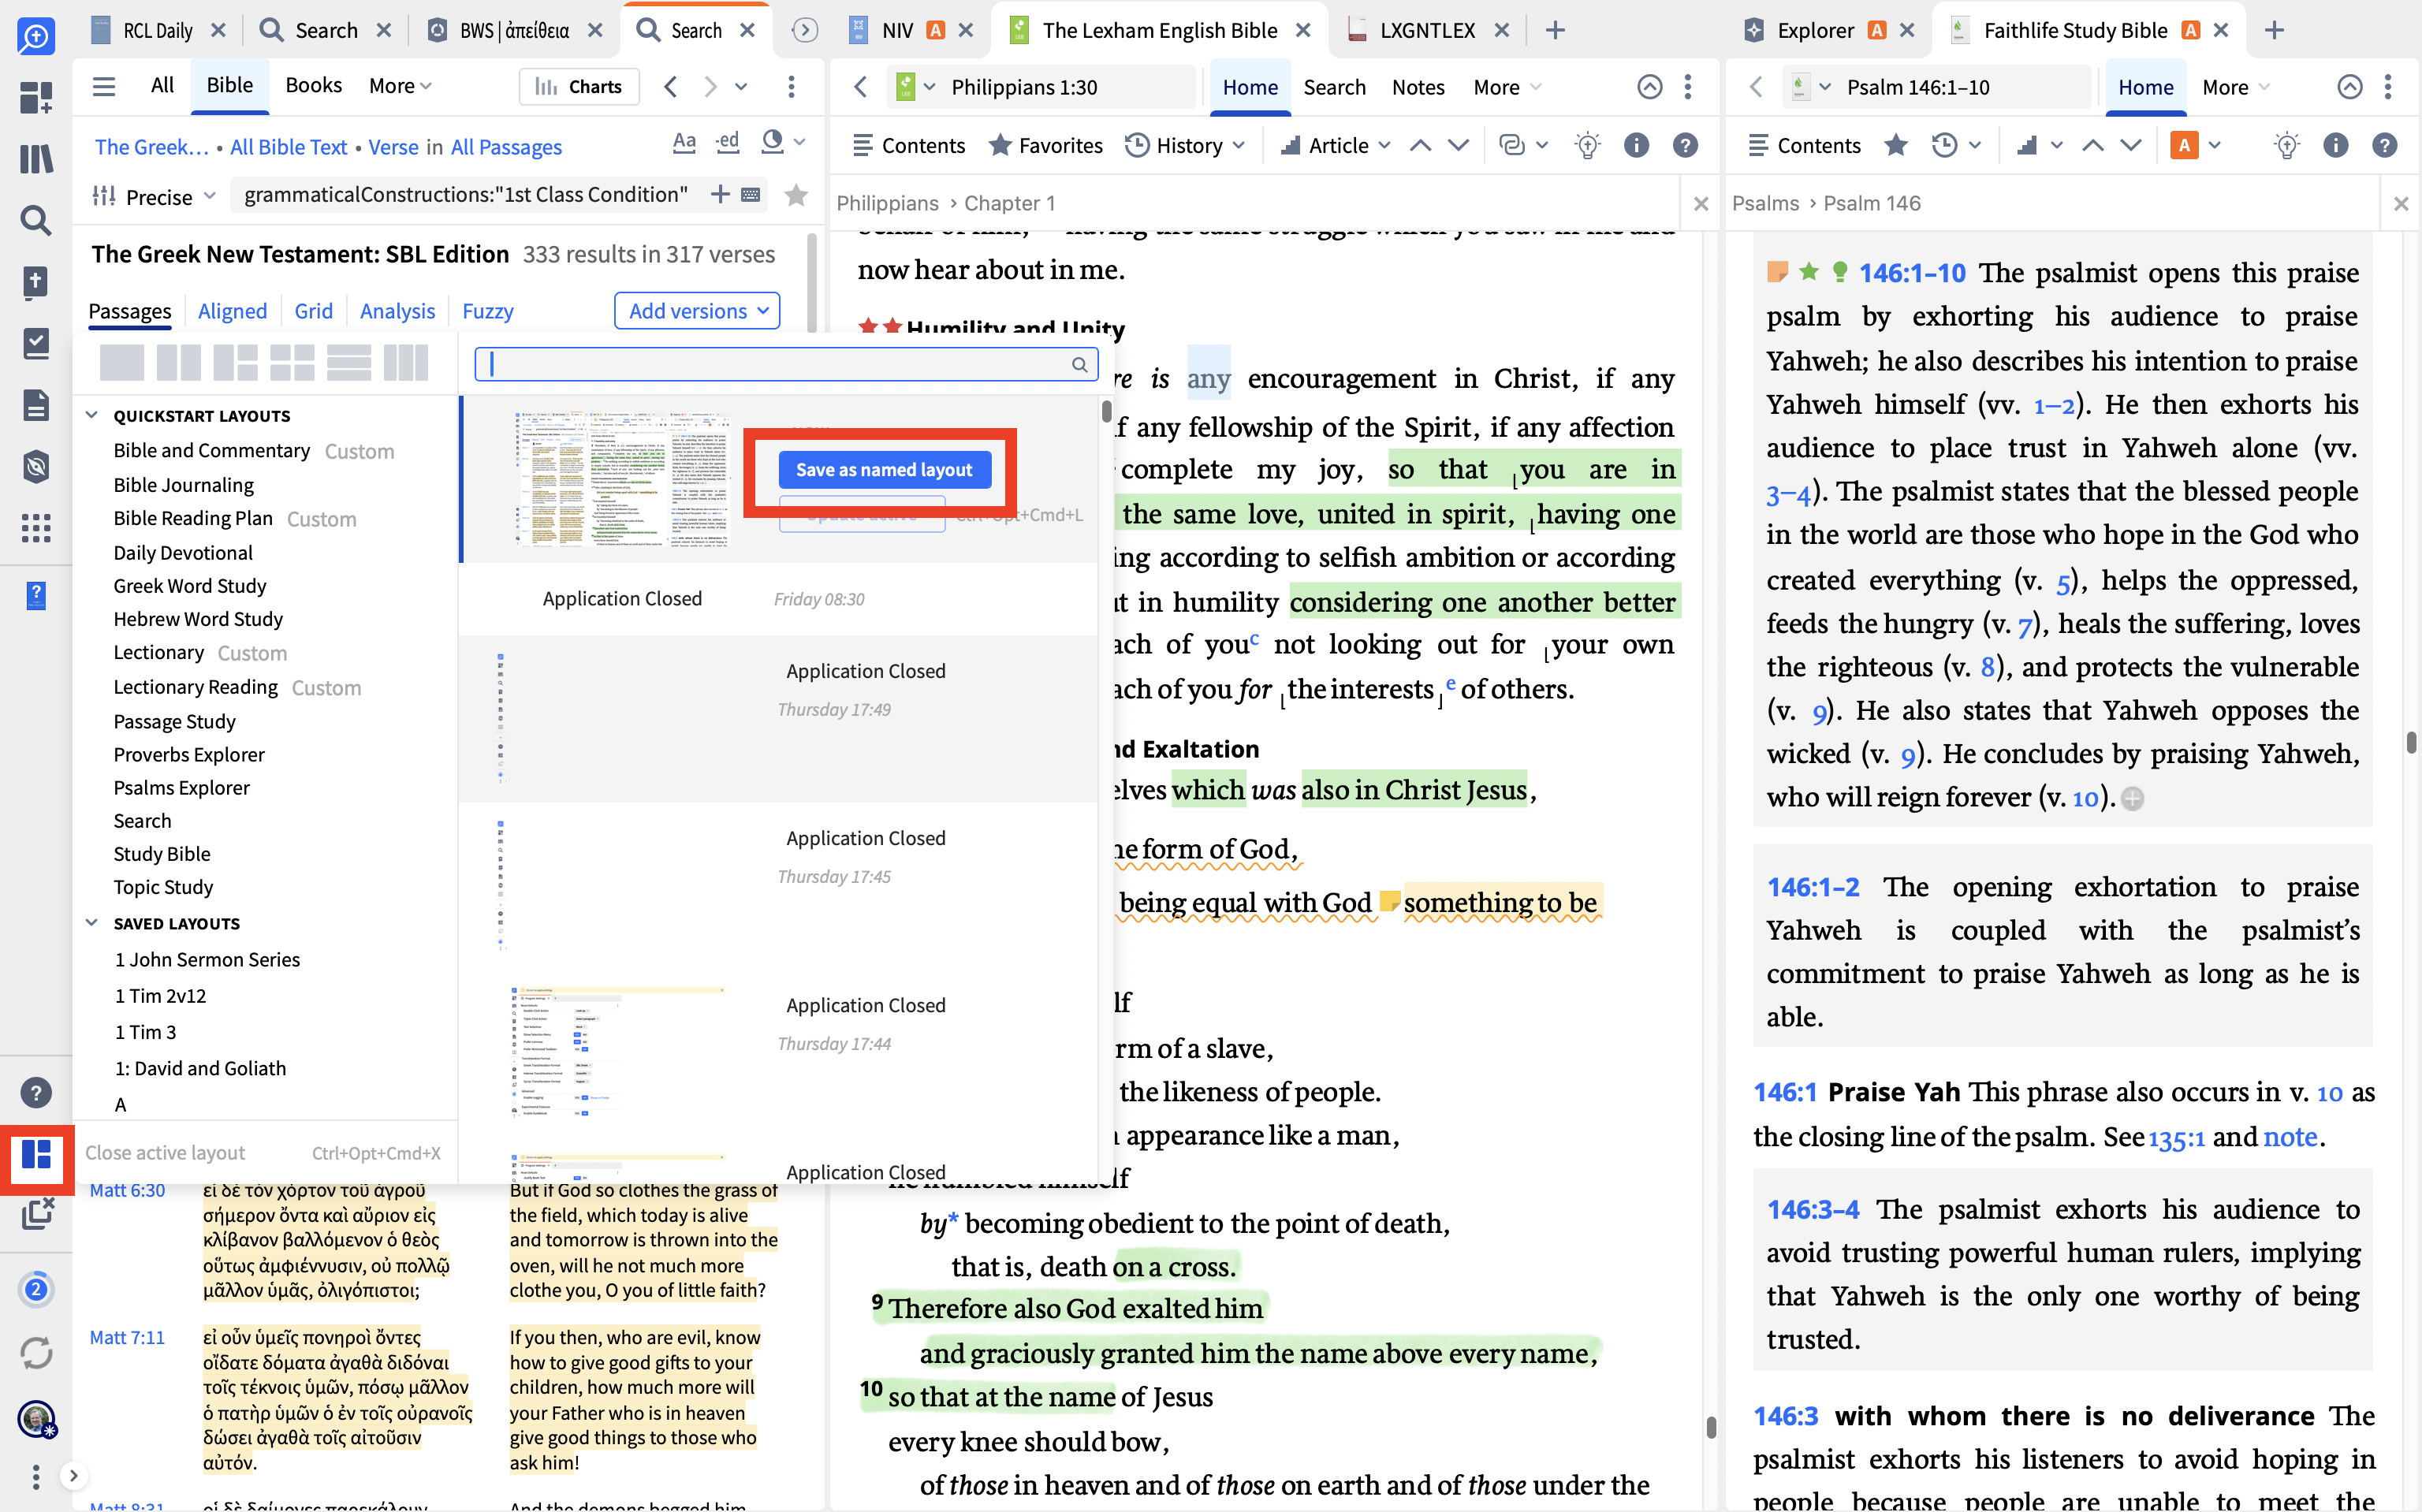The image size is (2422, 1512).
Task: Open the Guides shield icon in sidebar
Action: (36, 466)
